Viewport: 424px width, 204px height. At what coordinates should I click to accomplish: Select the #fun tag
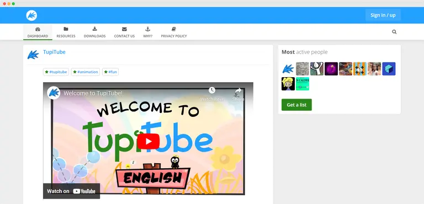click(110, 72)
